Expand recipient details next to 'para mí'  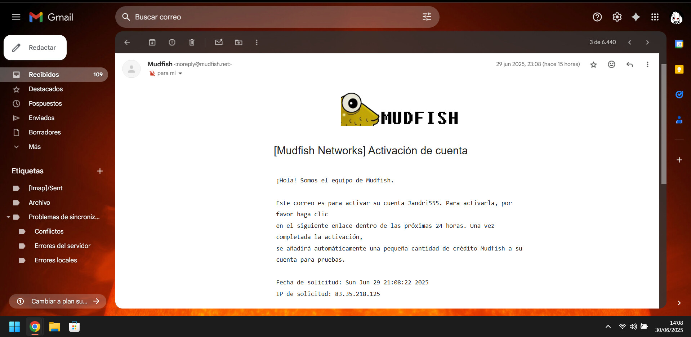pos(180,74)
